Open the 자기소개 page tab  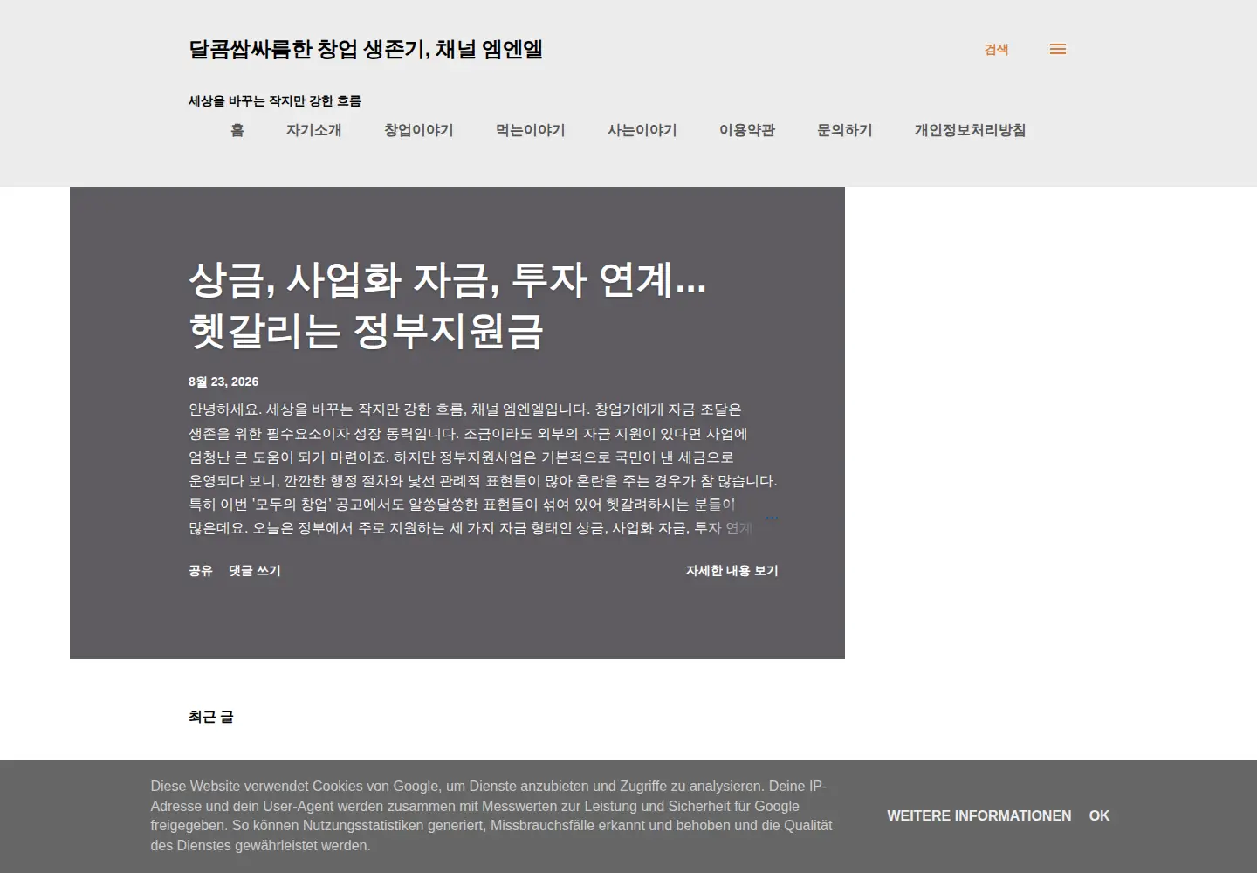(x=314, y=130)
